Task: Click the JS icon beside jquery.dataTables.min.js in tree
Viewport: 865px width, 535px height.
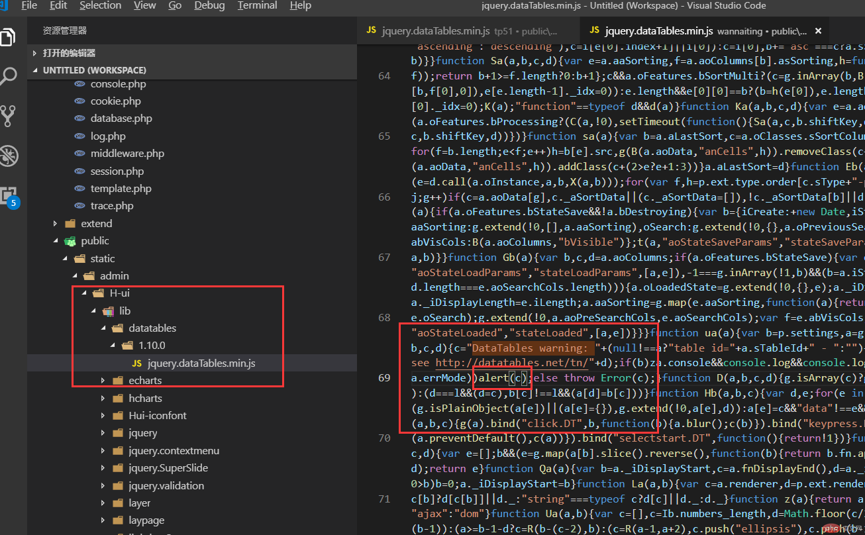Action: (136, 364)
